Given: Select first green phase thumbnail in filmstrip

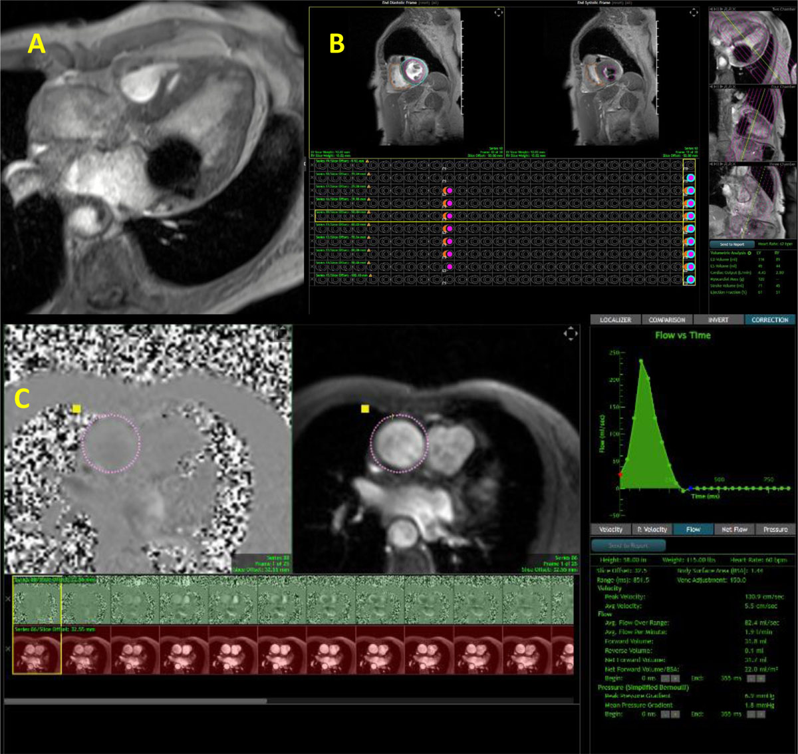Looking at the screenshot, I should (37, 600).
